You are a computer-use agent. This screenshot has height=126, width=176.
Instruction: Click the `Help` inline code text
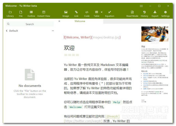116,102
